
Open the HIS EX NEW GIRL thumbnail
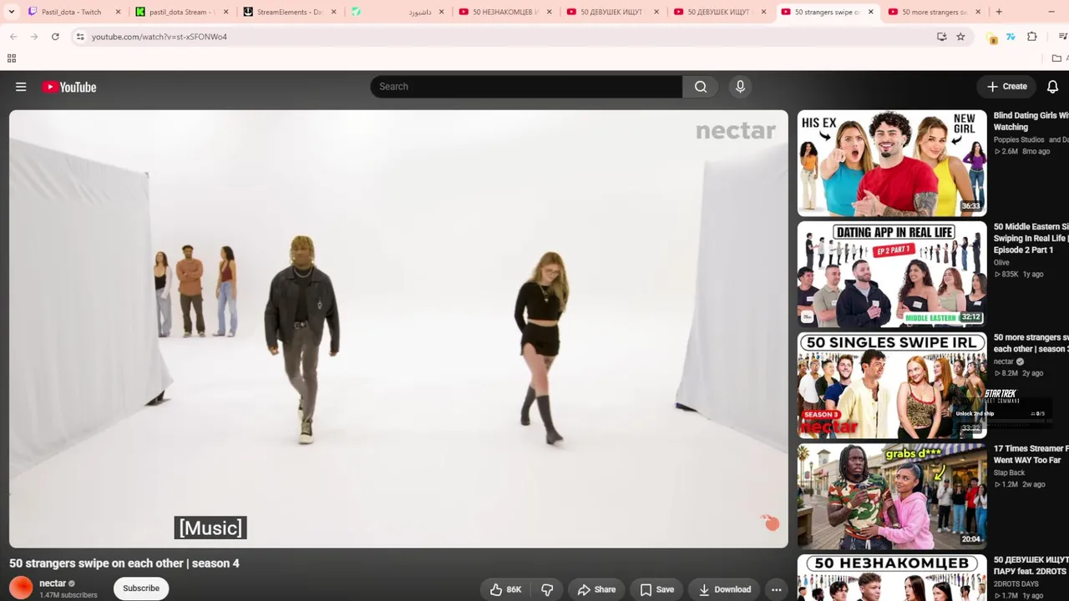click(x=892, y=163)
